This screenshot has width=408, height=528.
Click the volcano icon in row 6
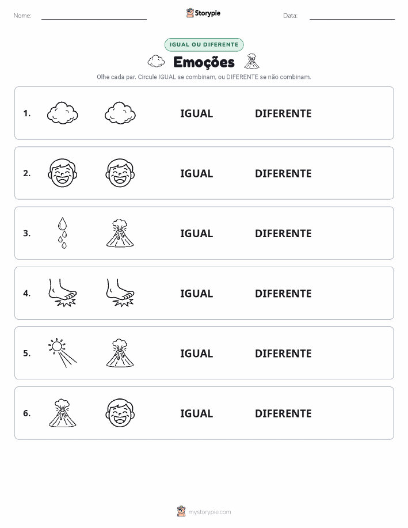click(63, 413)
